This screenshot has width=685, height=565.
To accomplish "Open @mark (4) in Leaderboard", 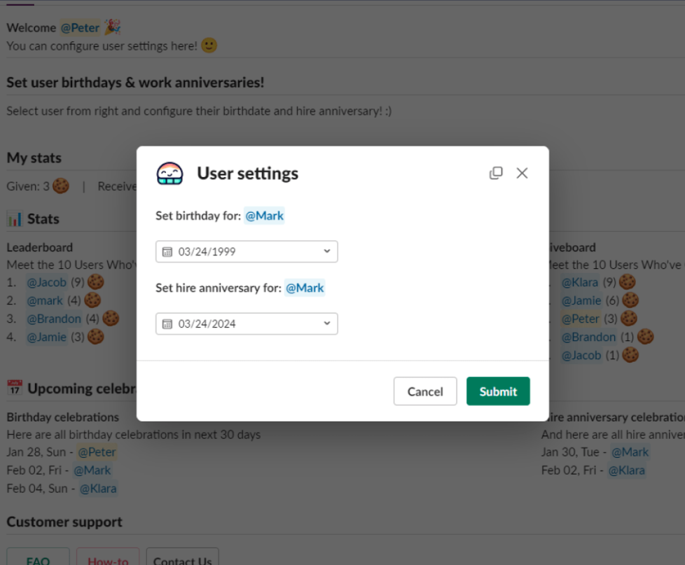I will [x=45, y=301].
